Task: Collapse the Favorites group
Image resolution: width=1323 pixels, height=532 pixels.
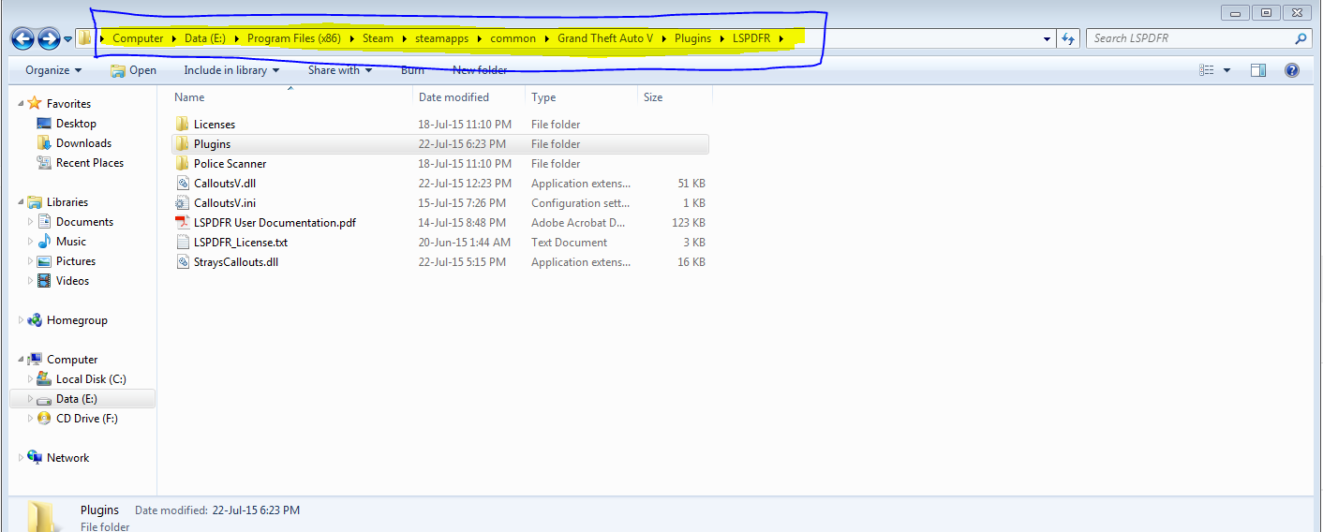Action: 22,104
